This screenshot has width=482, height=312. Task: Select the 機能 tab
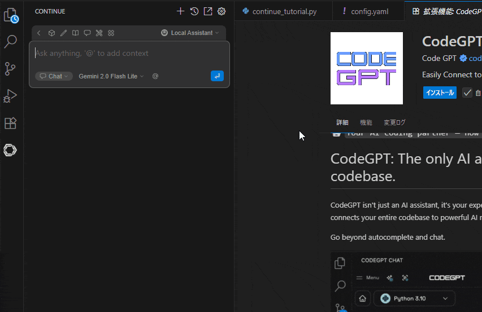(x=366, y=122)
